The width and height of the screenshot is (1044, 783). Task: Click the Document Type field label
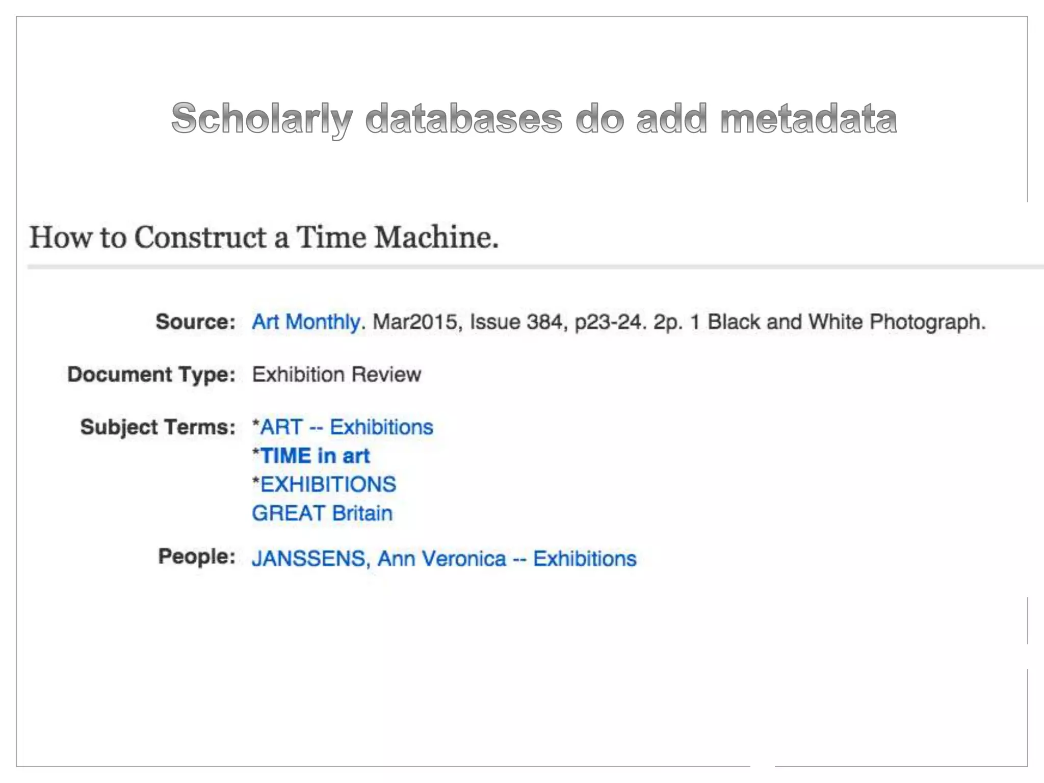tap(151, 375)
